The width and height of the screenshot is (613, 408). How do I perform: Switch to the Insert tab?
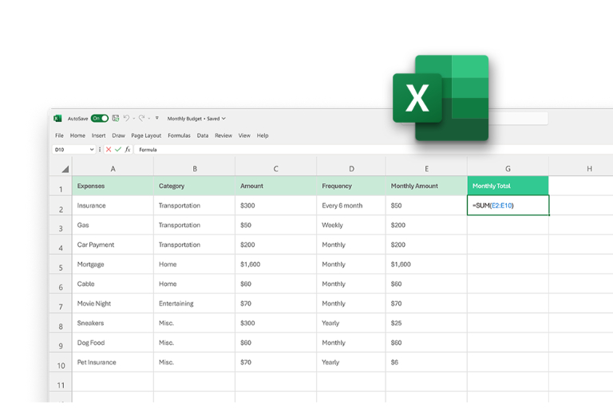coord(98,135)
